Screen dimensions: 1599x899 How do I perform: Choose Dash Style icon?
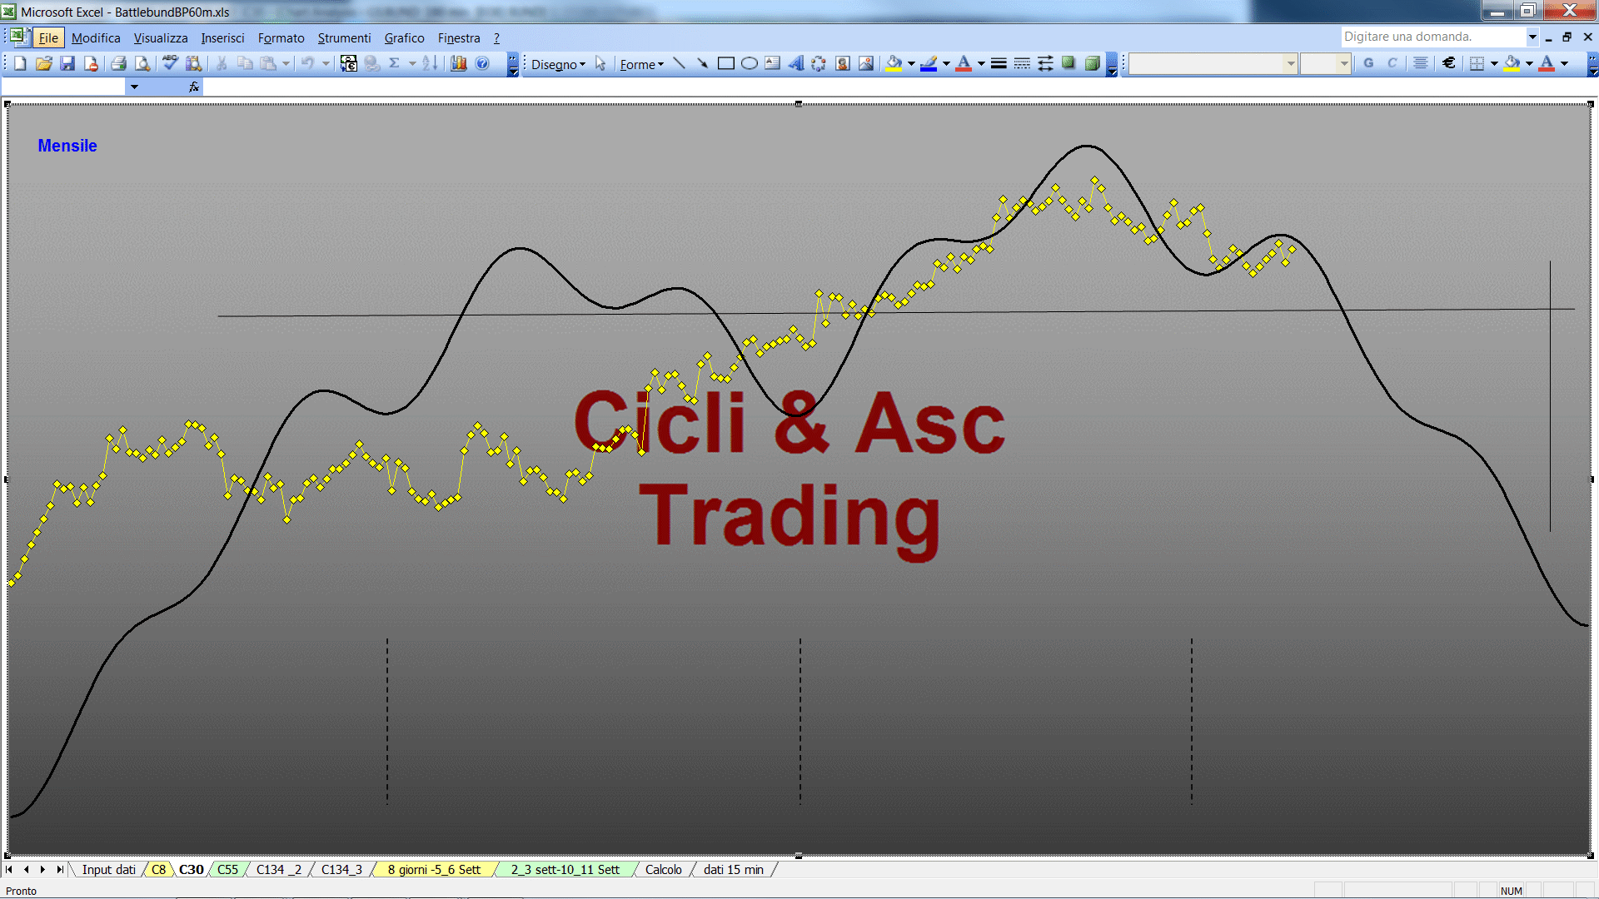click(x=1022, y=63)
